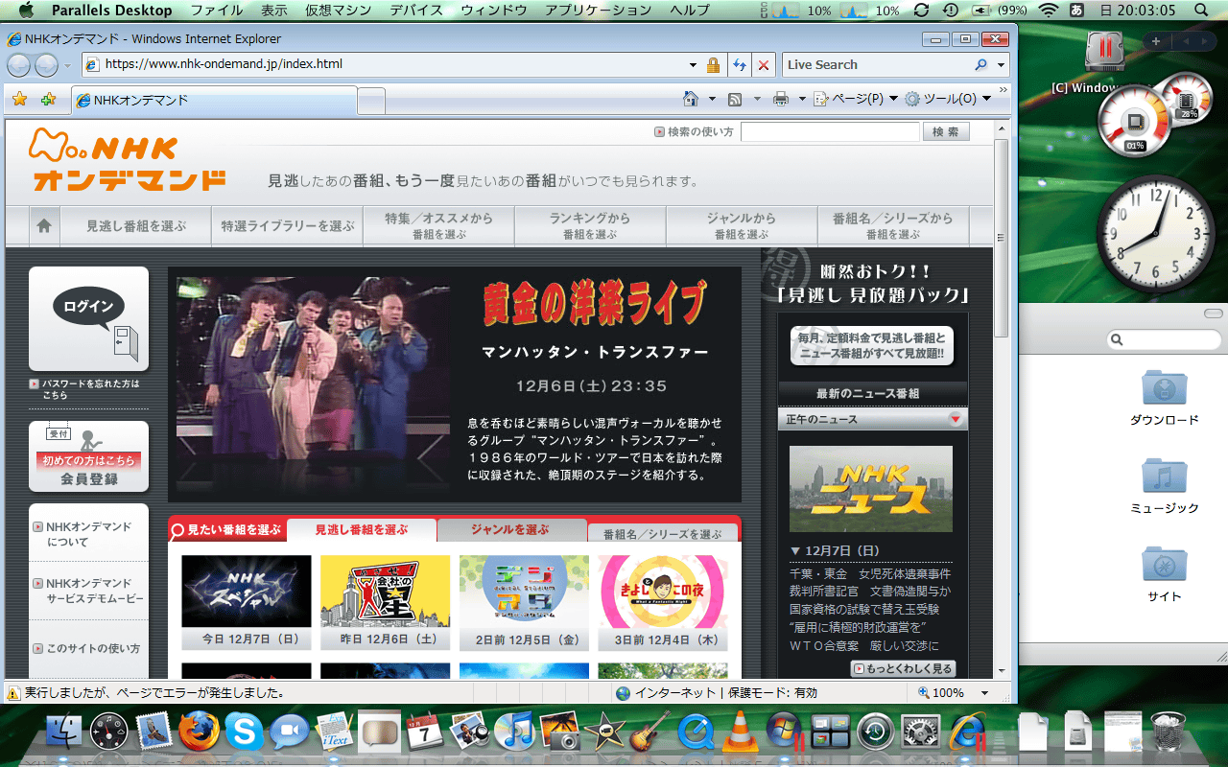The image size is (1228, 767).
Task: Expand the Home button dropdown arrow
Action: (712, 99)
